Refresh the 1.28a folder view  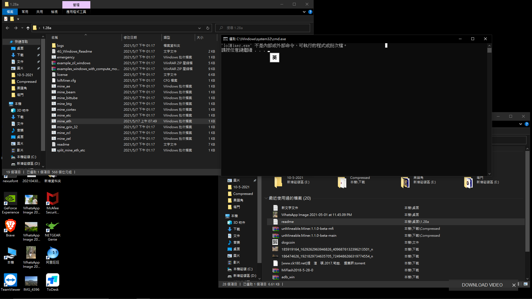[208, 28]
